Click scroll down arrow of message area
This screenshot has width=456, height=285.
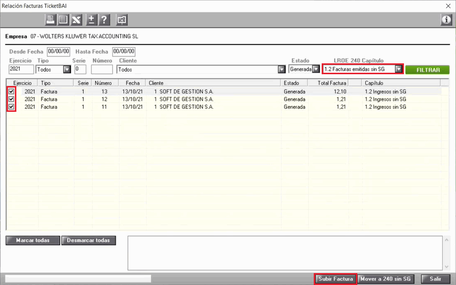pos(447,266)
